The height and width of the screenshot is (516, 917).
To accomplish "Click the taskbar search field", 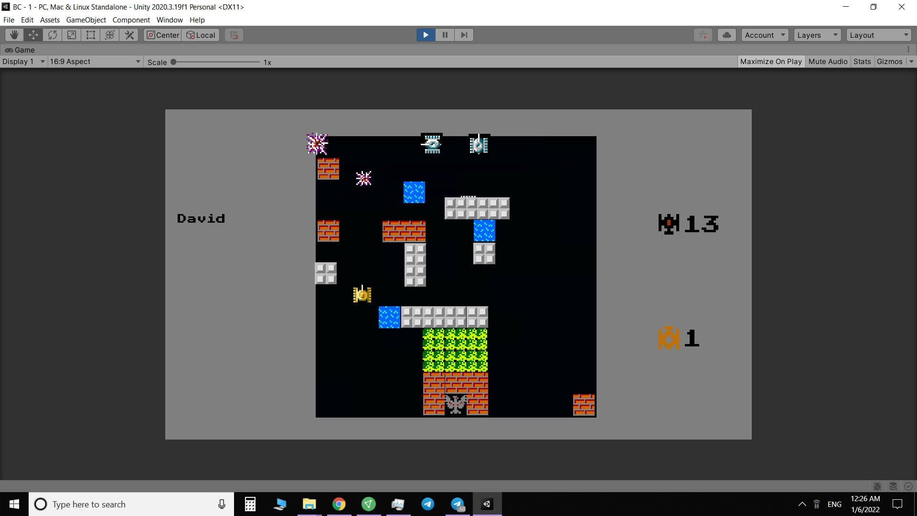I will 131,504.
